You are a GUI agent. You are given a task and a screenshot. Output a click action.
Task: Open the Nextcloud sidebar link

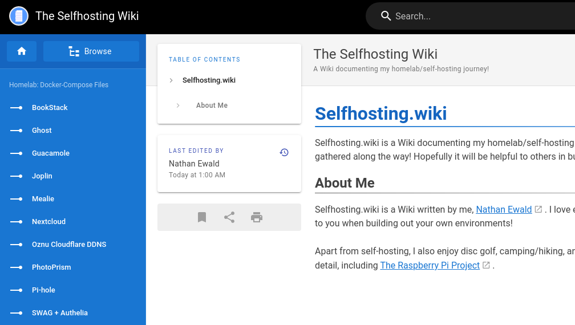tap(49, 222)
